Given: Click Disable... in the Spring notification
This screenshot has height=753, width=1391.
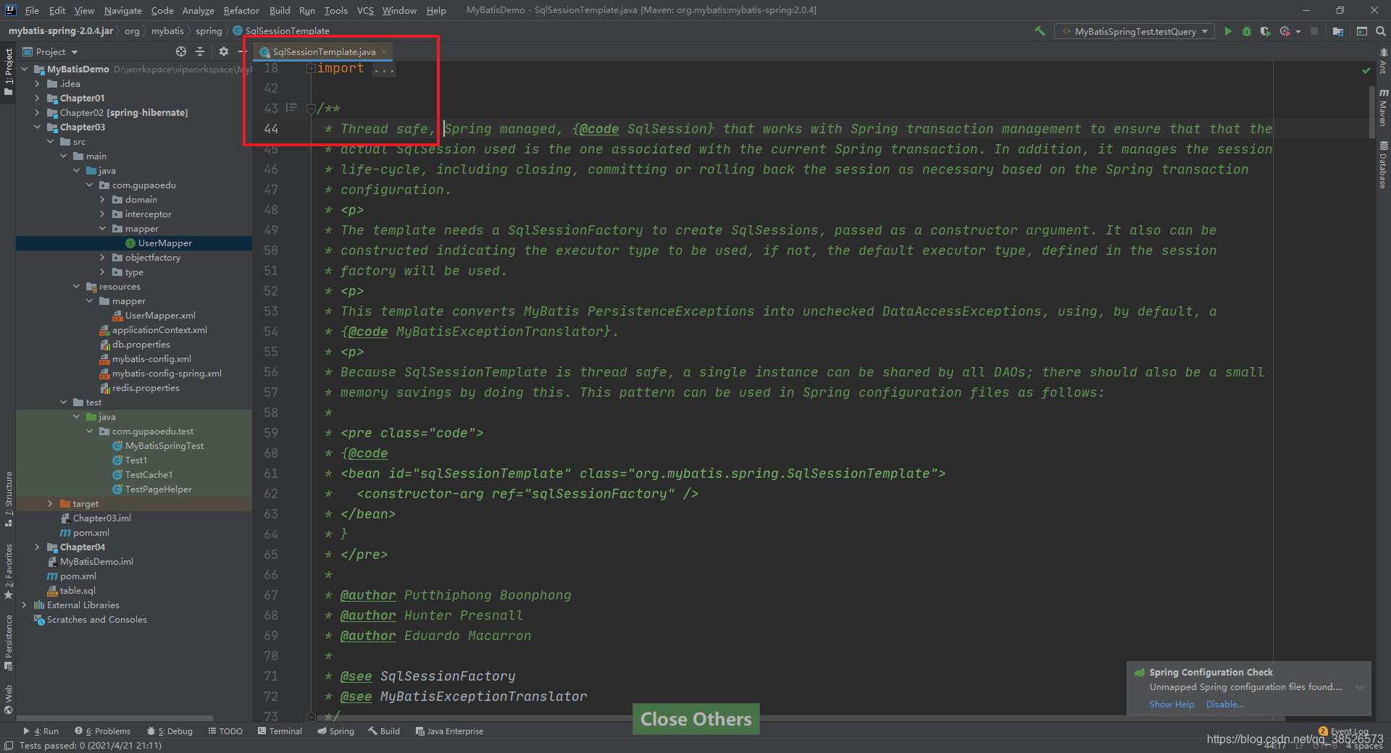Looking at the screenshot, I should click(x=1224, y=704).
